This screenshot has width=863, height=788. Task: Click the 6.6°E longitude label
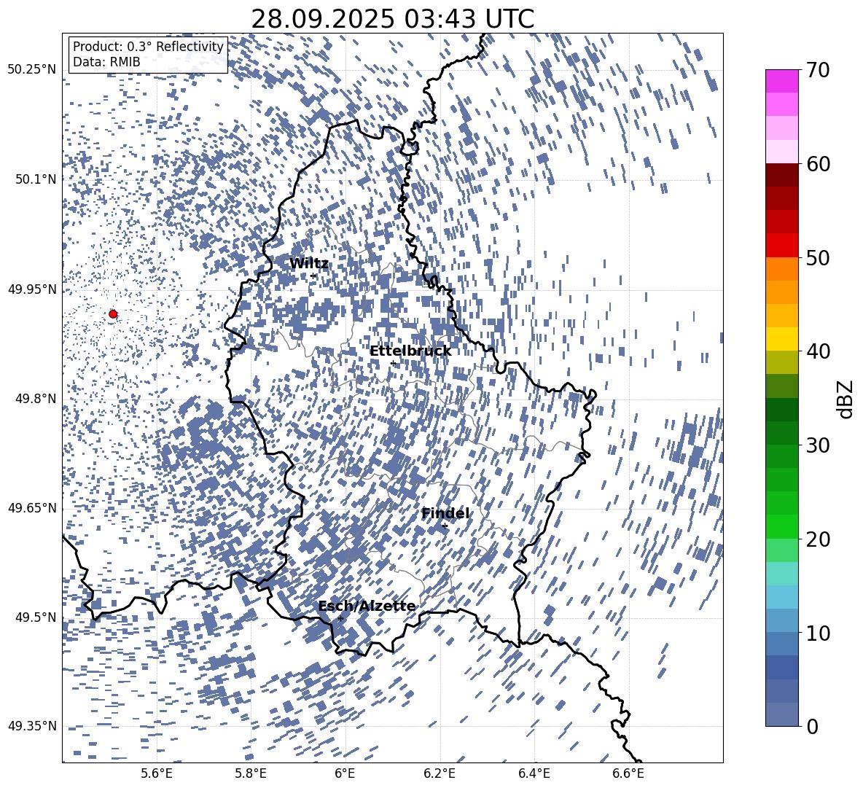[x=628, y=773]
